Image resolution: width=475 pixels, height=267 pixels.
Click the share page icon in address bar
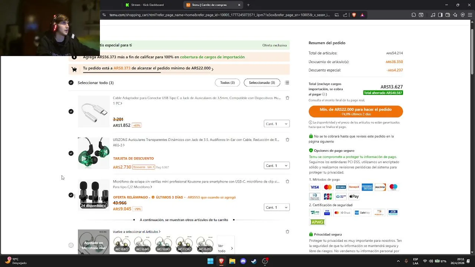[x=345, y=15]
